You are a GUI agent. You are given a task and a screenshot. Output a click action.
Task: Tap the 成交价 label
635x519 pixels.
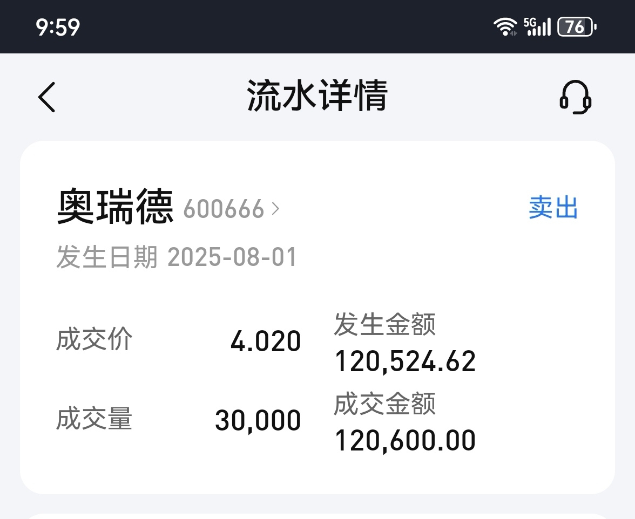pyautogui.click(x=94, y=339)
